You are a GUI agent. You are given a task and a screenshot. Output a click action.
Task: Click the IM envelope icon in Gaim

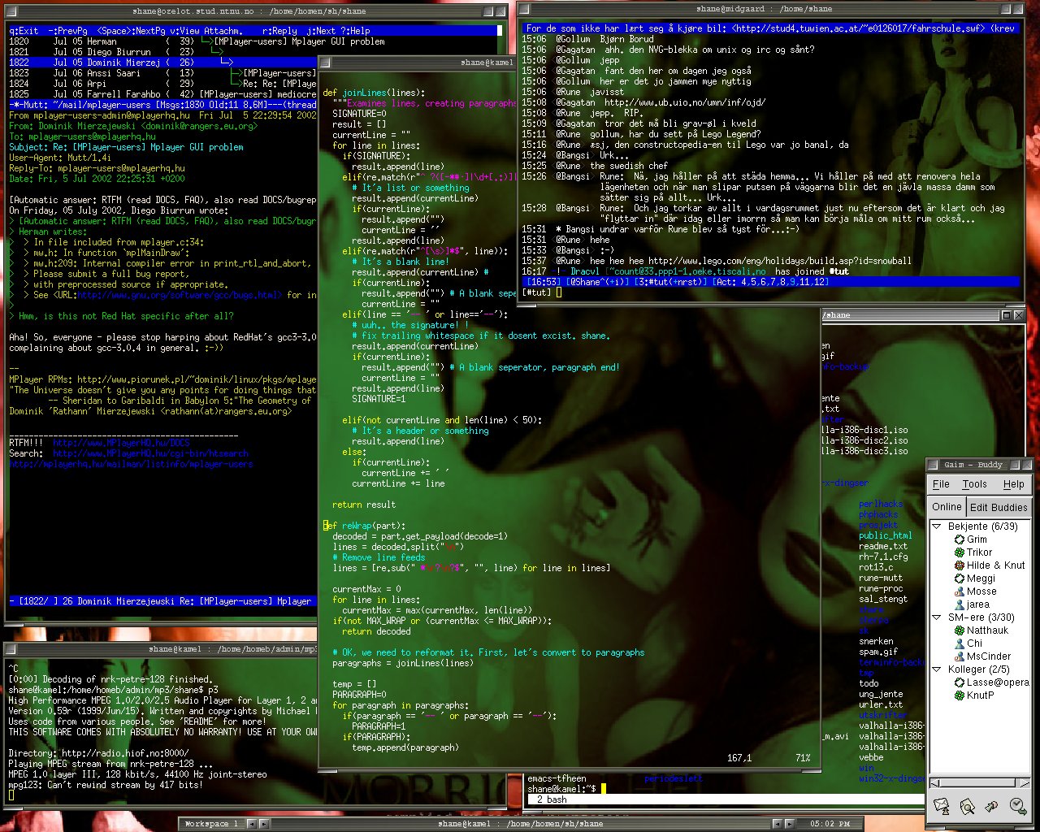942,806
